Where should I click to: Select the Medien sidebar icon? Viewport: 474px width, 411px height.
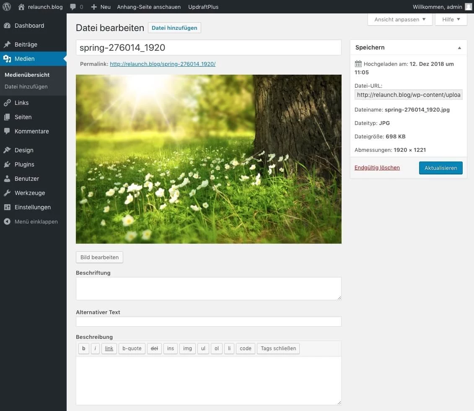[x=8, y=59]
